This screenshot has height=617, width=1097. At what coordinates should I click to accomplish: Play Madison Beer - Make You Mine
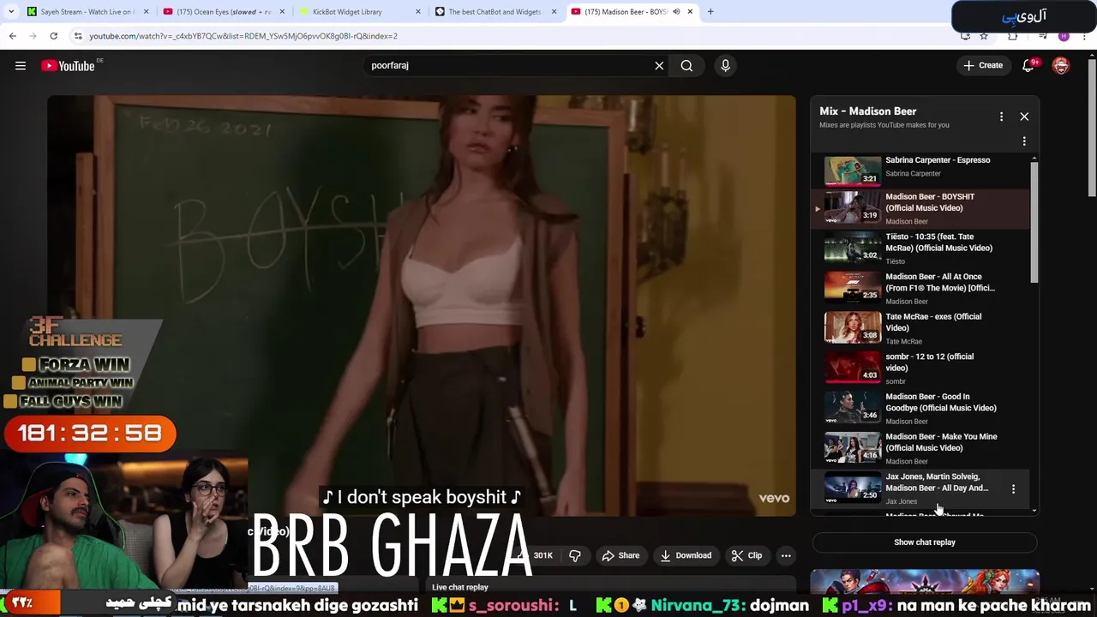tap(921, 448)
